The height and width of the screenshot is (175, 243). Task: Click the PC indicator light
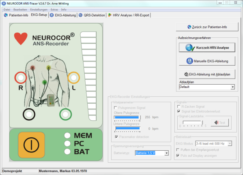point(67,143)
